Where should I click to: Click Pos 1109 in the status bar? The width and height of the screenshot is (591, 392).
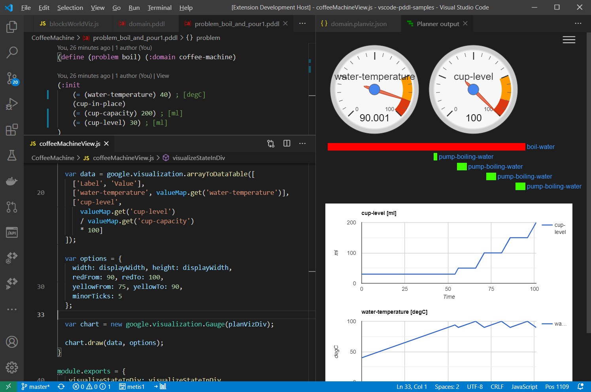pyautogui.click(x=557, y=387)
